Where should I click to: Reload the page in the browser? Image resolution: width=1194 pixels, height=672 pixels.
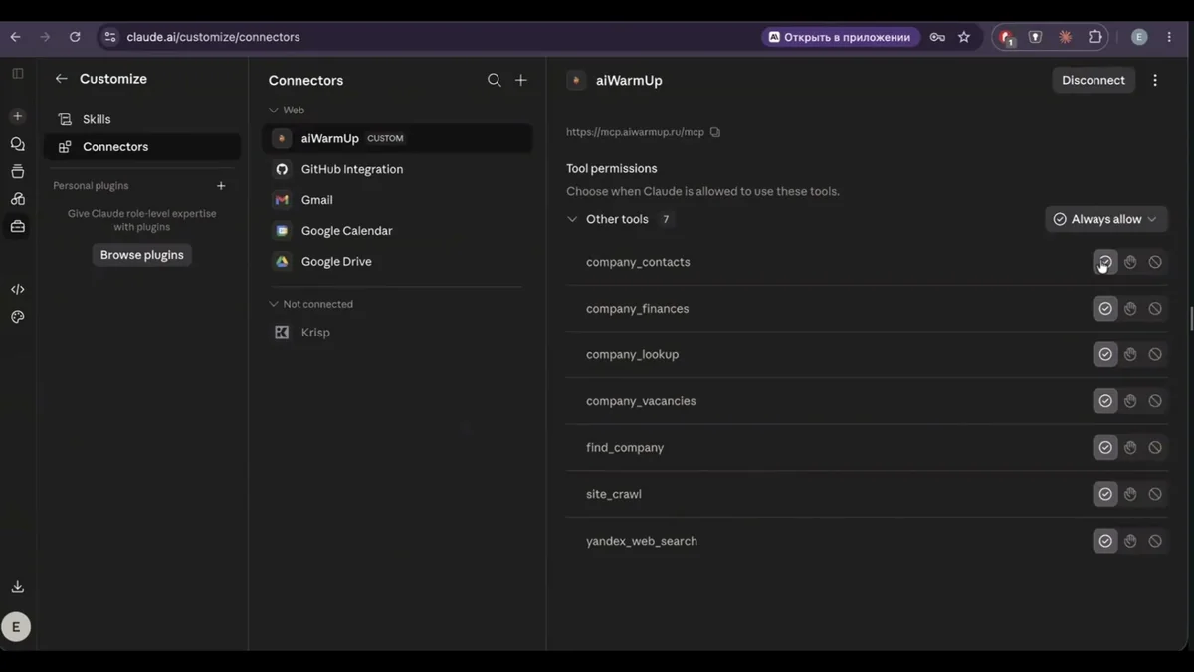tap(75, 37)
